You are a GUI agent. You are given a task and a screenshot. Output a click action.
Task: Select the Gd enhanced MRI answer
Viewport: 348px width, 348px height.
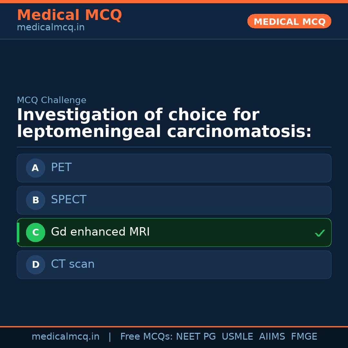[174, 232]
